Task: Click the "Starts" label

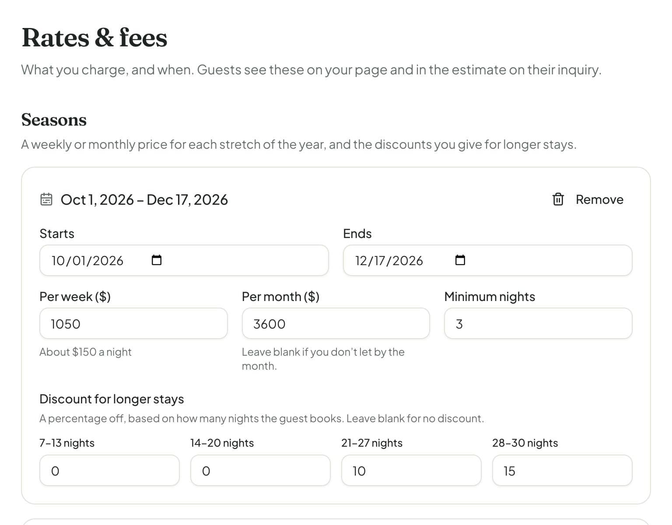Action: coord(57,234)
